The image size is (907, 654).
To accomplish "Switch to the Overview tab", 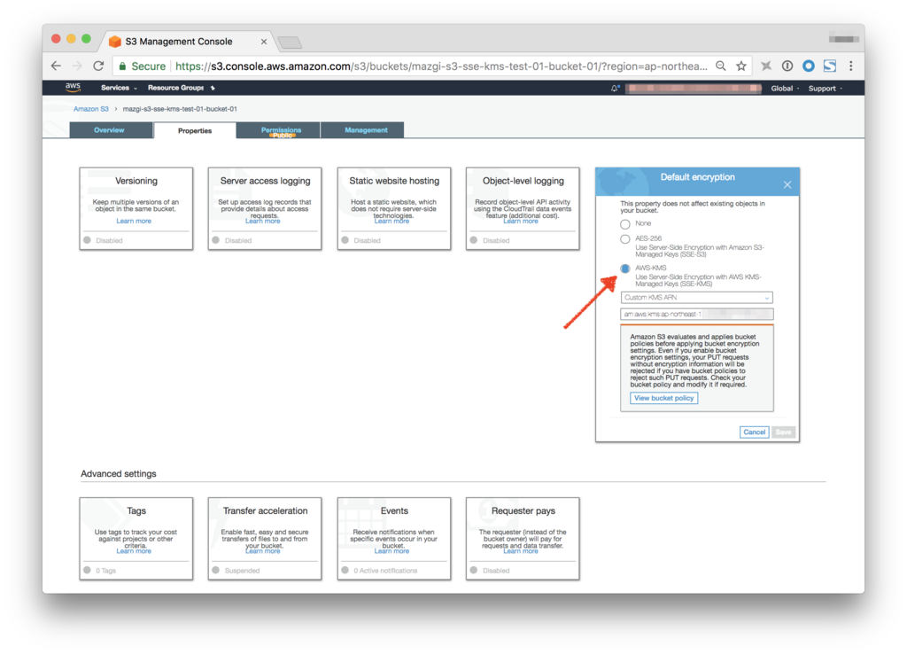I will pyautogui.click(x=109, y=130).
